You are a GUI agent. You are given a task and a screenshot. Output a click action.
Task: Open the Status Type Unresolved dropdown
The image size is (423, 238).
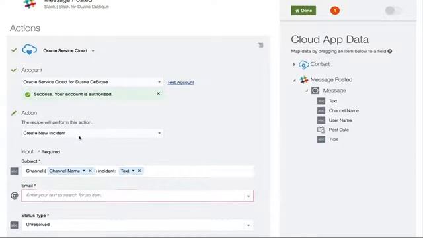(x=137, y=225)
